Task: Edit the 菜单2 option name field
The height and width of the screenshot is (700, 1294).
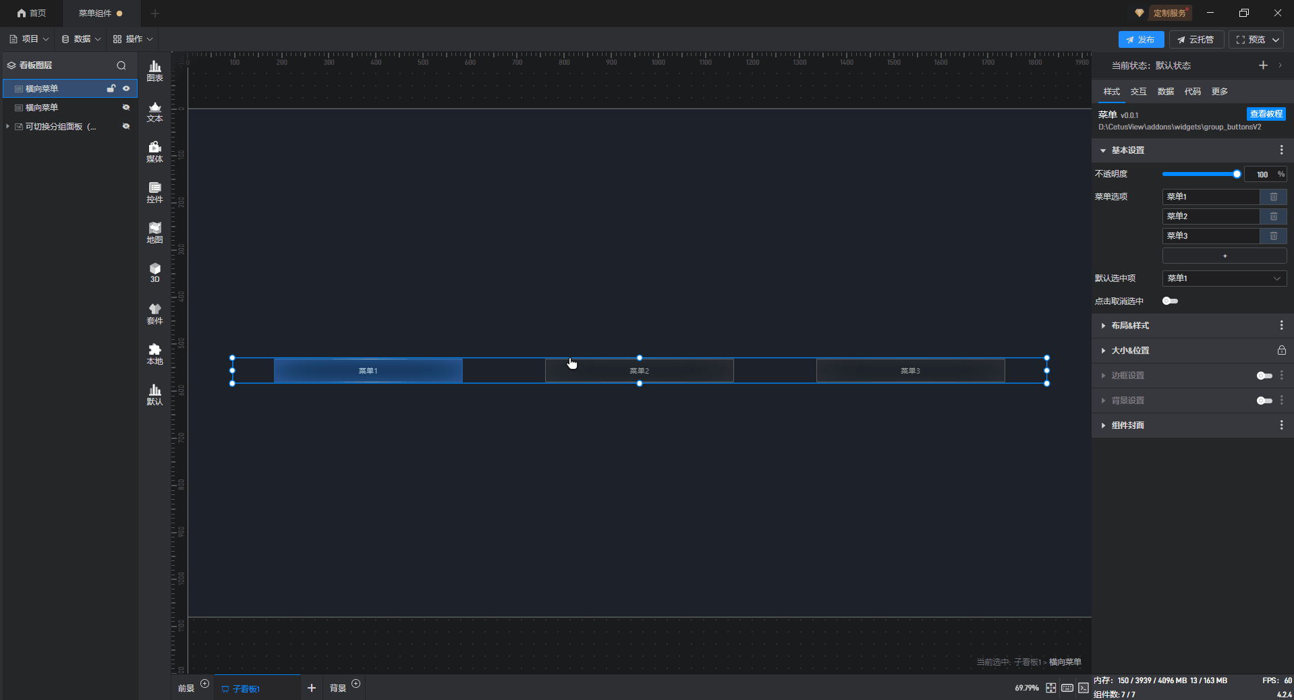Action: coord(1211,216)
